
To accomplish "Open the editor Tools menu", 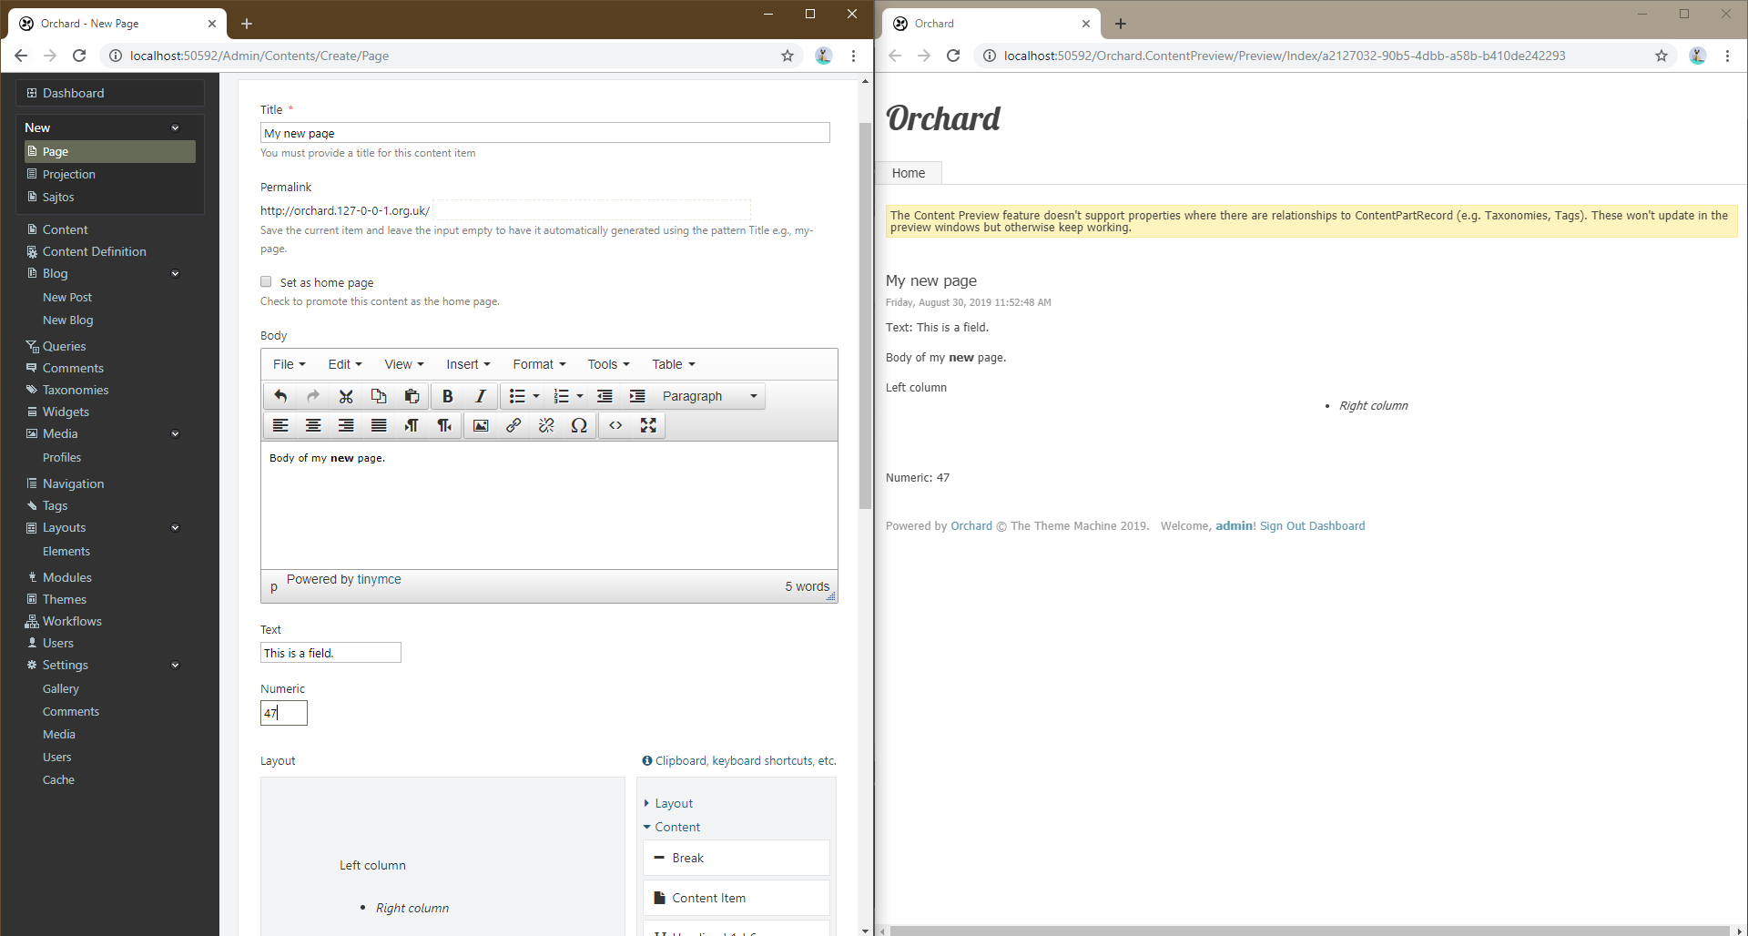I will coord(608,364).
